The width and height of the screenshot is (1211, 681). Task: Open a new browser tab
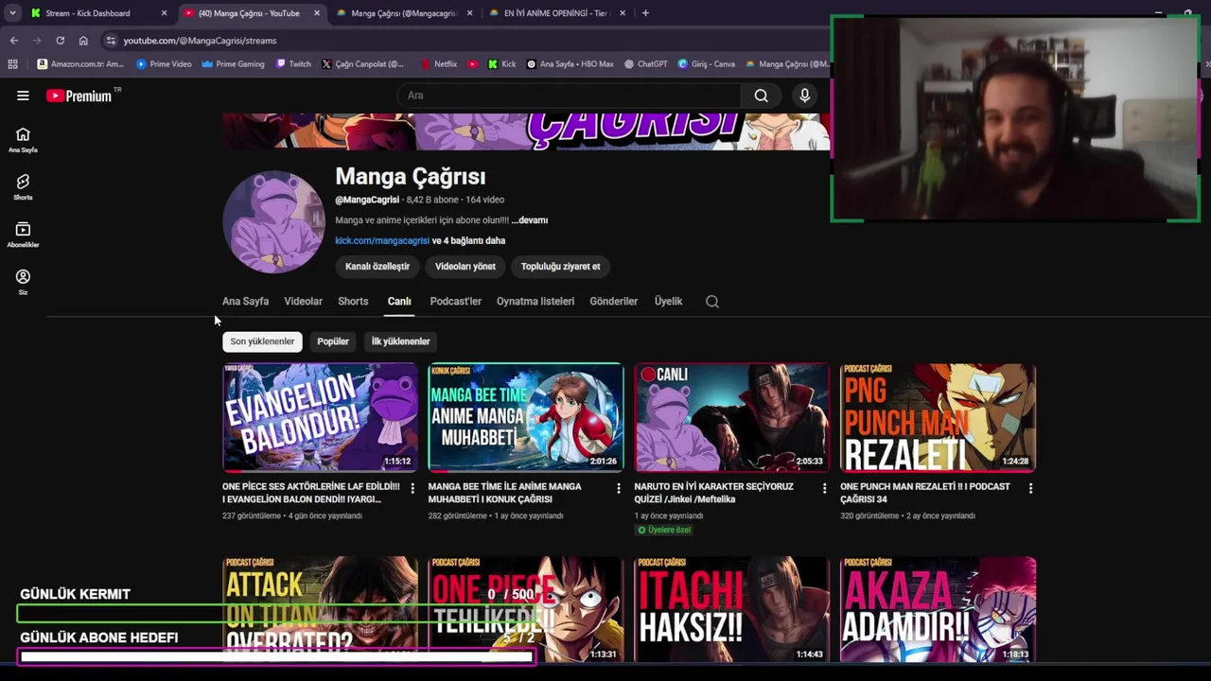[645, 13]
